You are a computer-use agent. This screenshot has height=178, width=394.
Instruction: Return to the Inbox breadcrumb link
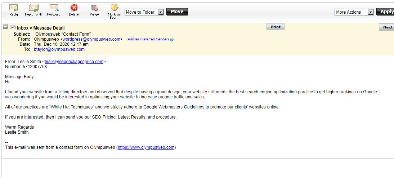click(x=23, y=28)
